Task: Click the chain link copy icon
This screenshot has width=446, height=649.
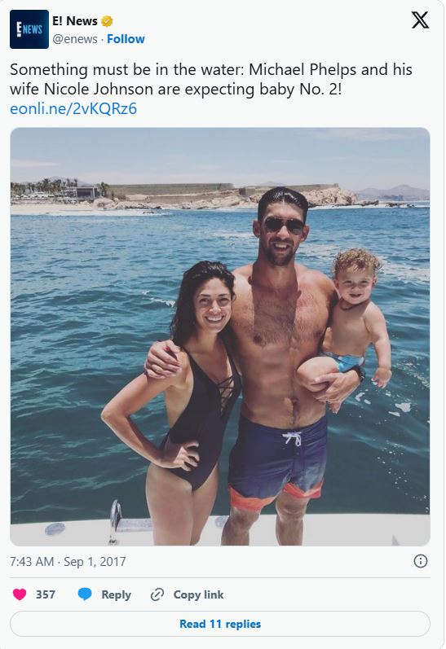Action: 157,594
